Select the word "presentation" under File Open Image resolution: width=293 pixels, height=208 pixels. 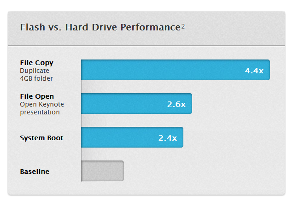[x=40, y=112]
